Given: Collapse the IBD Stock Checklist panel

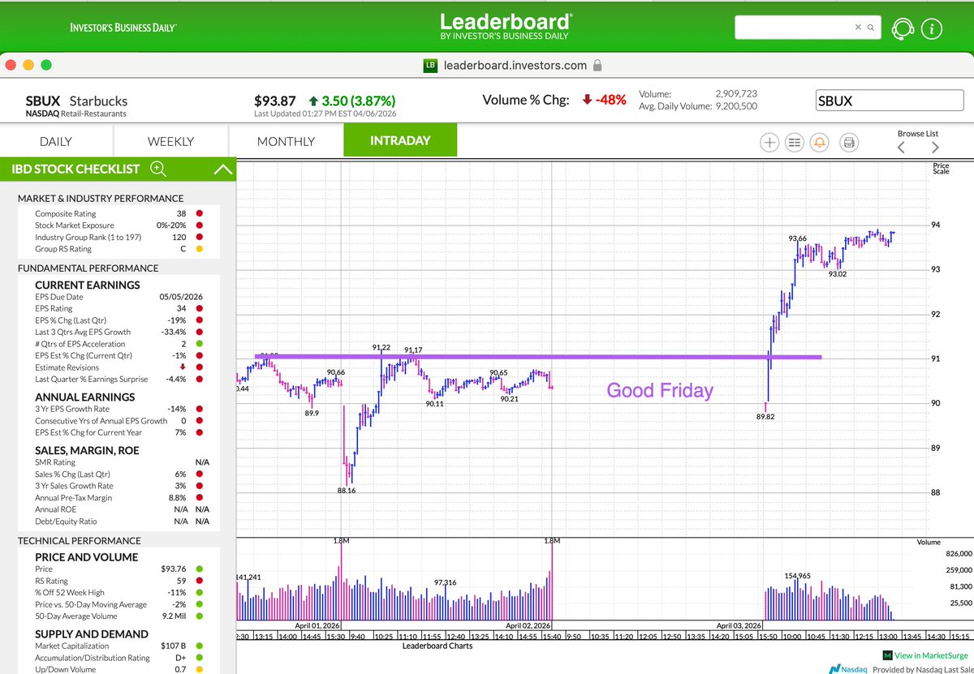Looking at the screenshot, I should pos(222,170).
